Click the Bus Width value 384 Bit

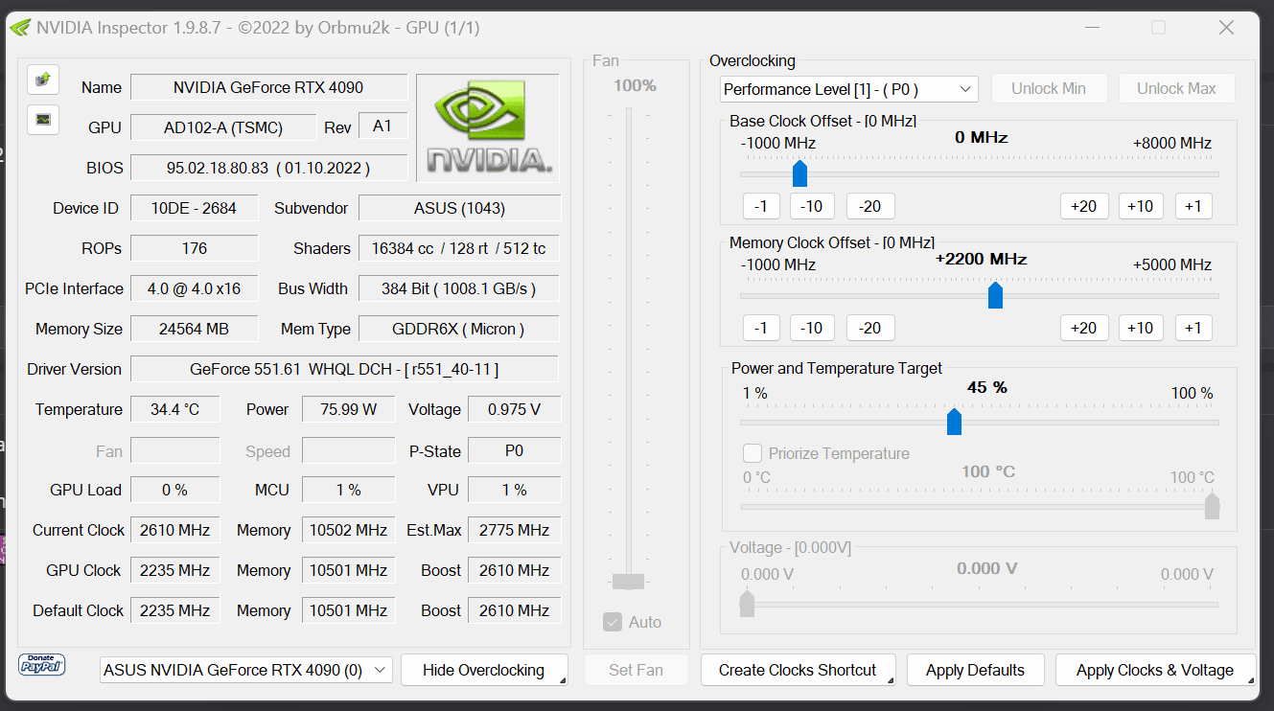point(459,288)
